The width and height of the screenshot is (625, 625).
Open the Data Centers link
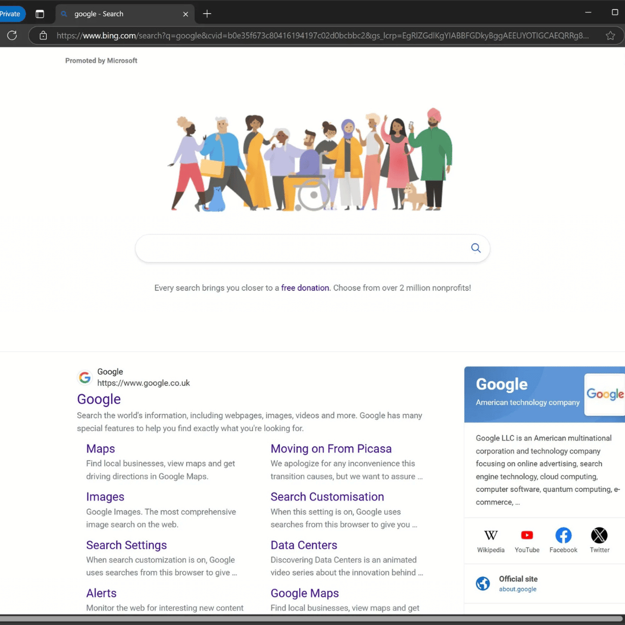304,545
